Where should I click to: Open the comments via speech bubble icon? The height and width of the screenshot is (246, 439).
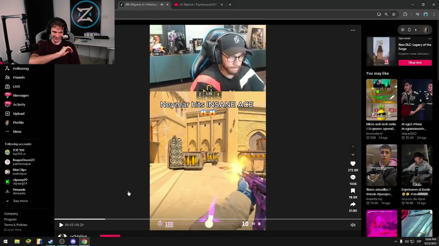[x=353, y=177]
